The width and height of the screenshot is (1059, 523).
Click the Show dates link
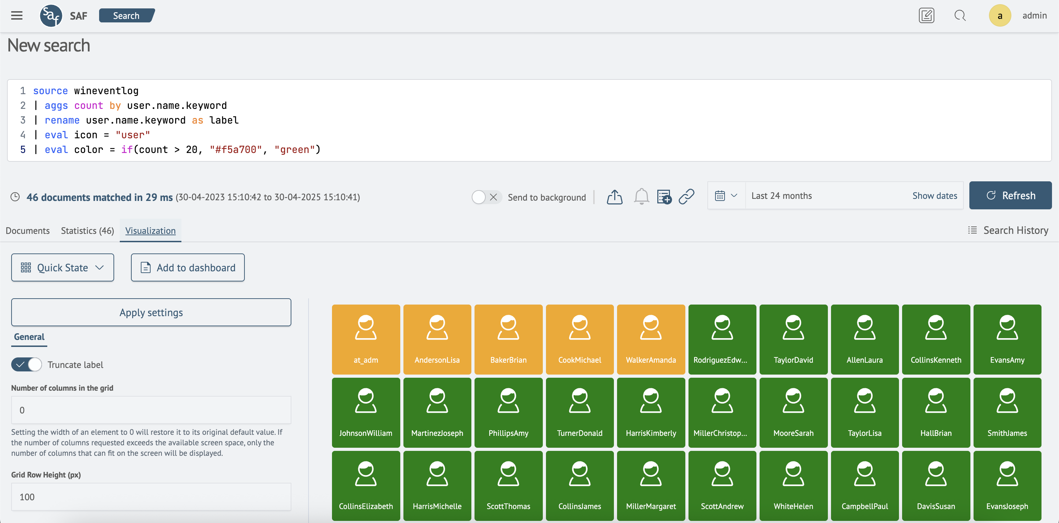click(934, 196)
